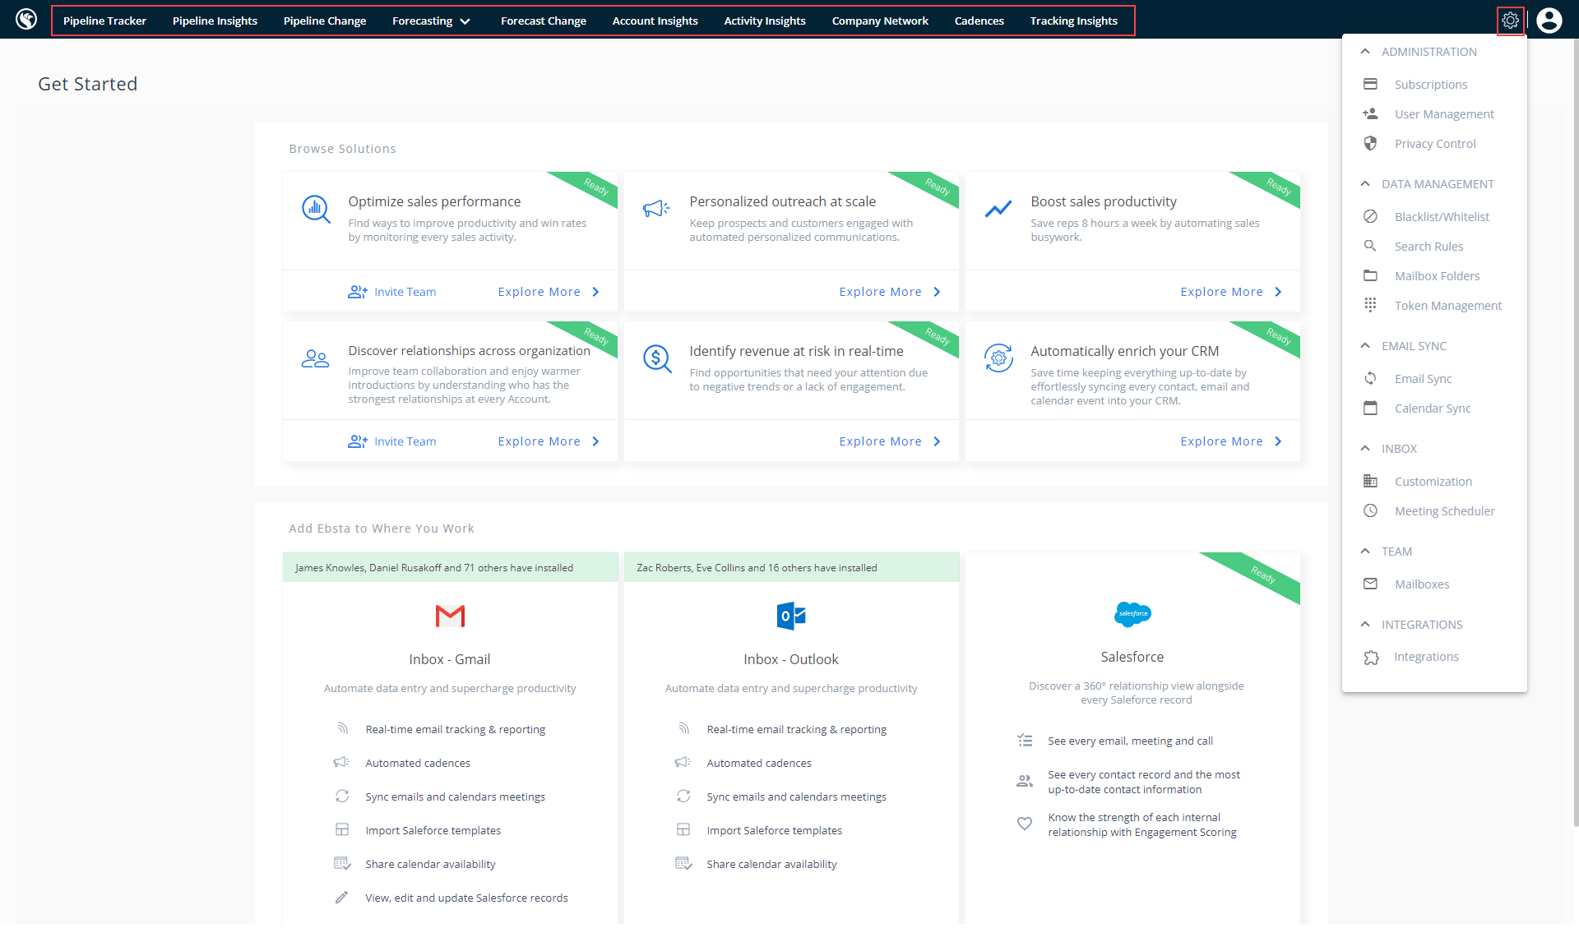Click the Token Management grid icon
Viewport: 1579px width, 928px height.
pyautogui.click(x=1370, y=305)
